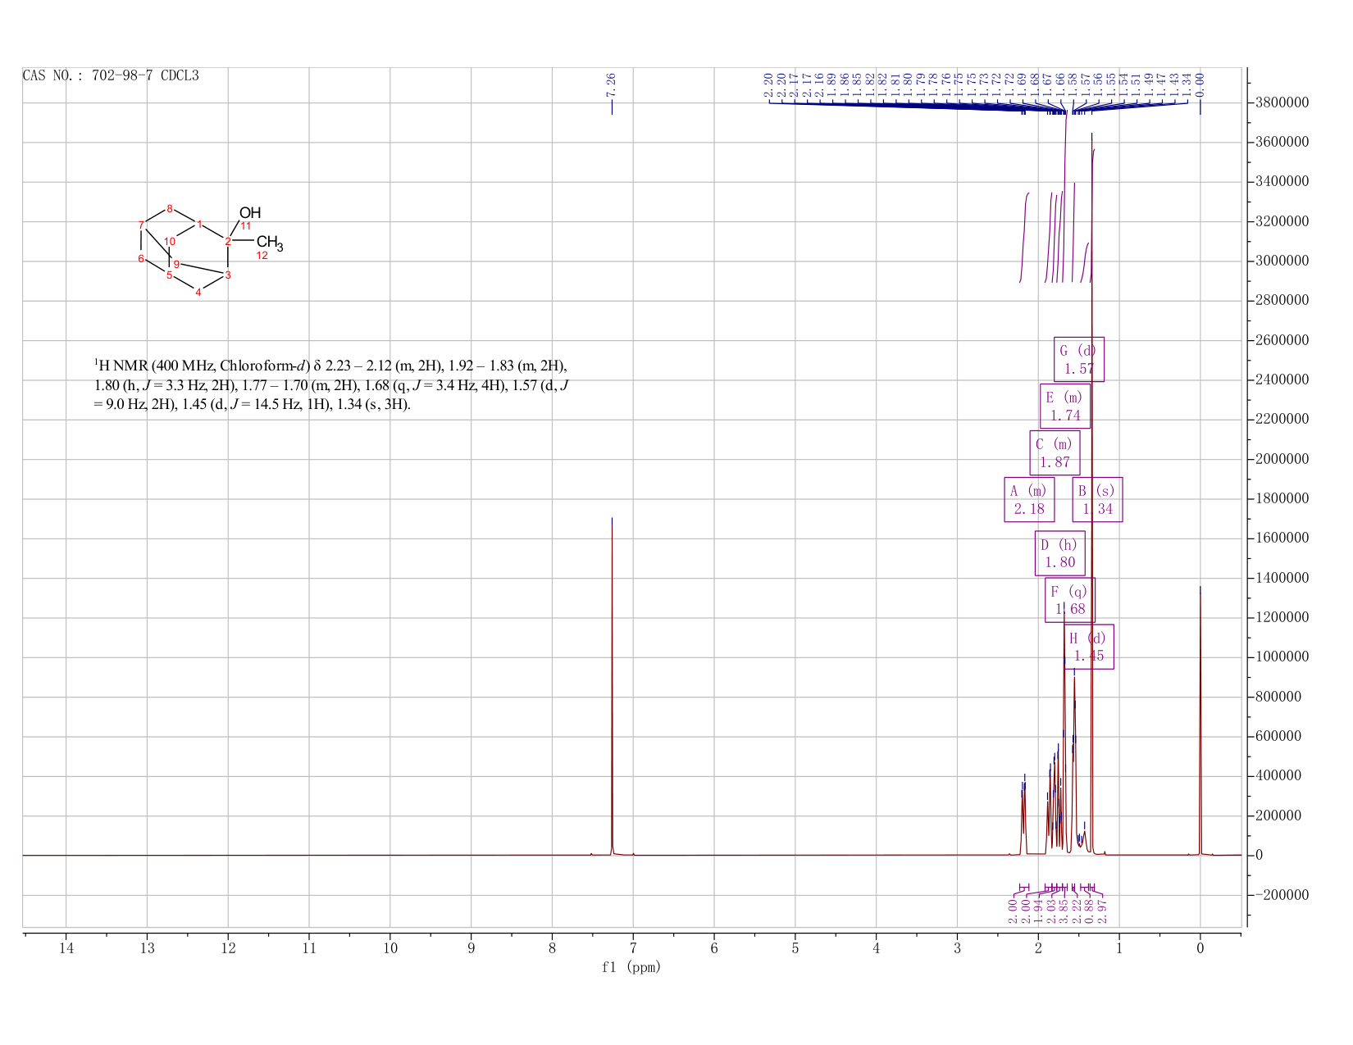This screenshot has width=1353, height=1045.
Task: Click the 2400000 intensity axis label
Action: click(1282, 380)
